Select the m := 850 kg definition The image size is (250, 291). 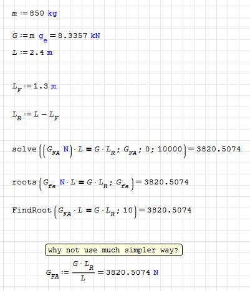[34, 13]
